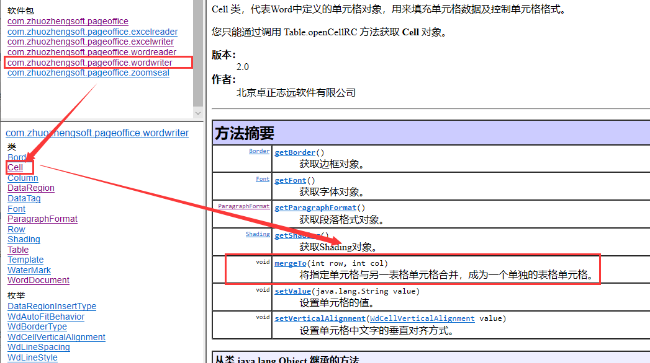Open the DataRegion class link
This screenshot has width=650, height=363.
click(30, 188)
